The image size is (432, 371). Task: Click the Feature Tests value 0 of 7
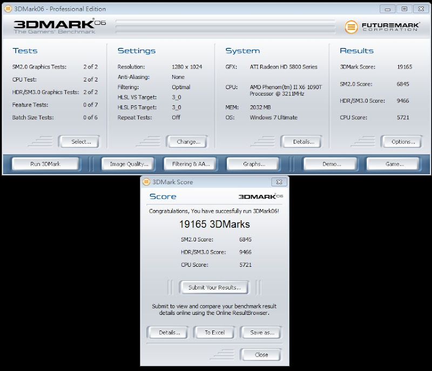click(90, 105)
